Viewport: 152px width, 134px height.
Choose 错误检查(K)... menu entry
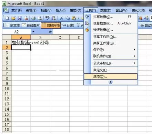(x=111, y=30)
